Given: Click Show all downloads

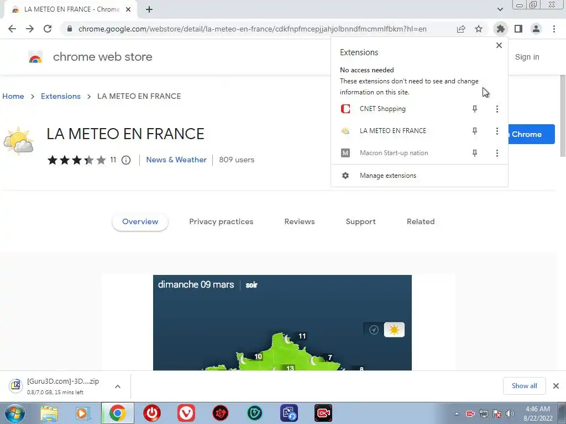Looking at the screenshot, I should [x=524, y=386].
